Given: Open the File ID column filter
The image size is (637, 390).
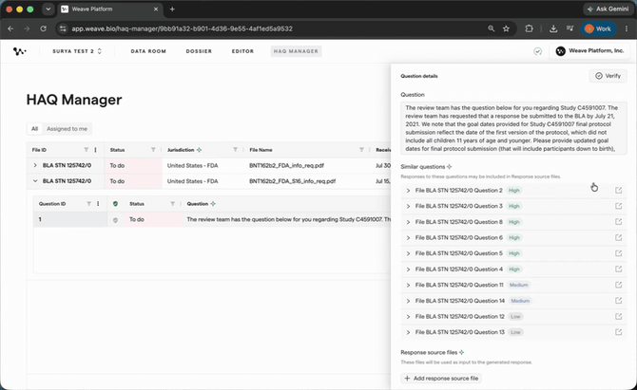Looking at the screenshot, I should coord(87,150).
